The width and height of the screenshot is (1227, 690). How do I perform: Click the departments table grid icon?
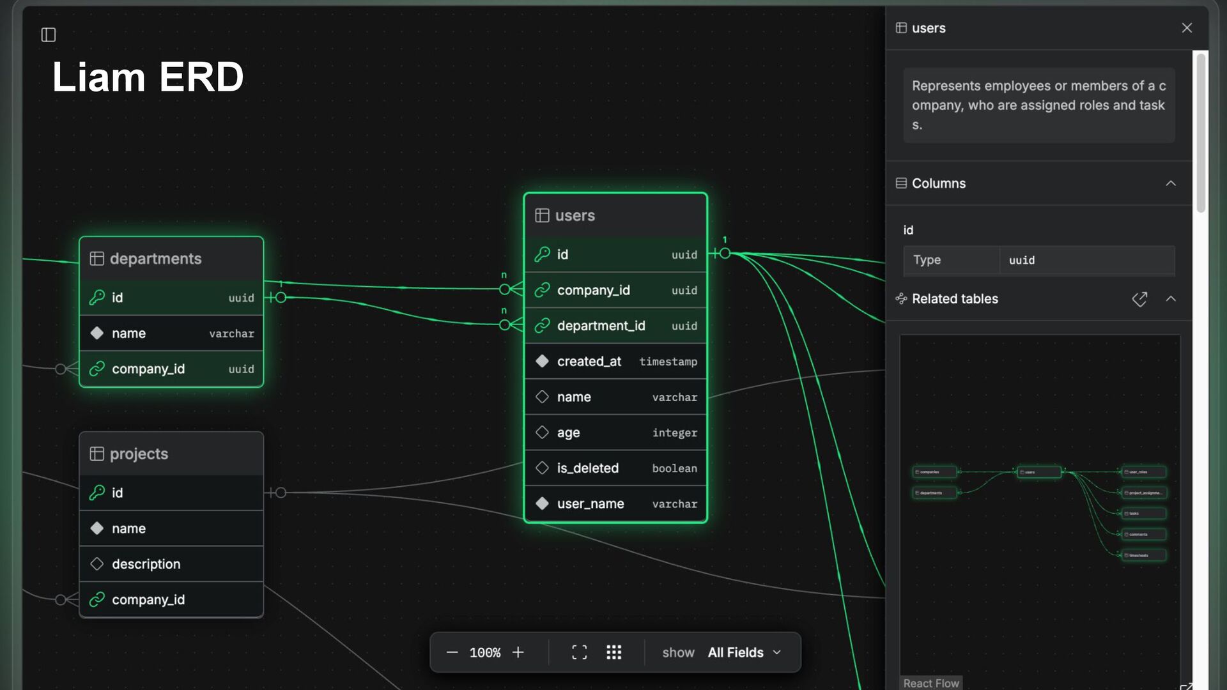coord(97,259)
